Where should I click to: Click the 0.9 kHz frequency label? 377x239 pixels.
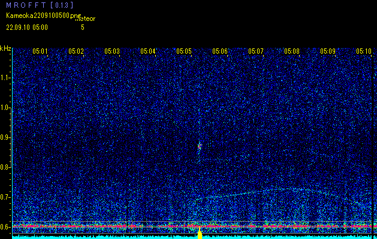[5, 137]
